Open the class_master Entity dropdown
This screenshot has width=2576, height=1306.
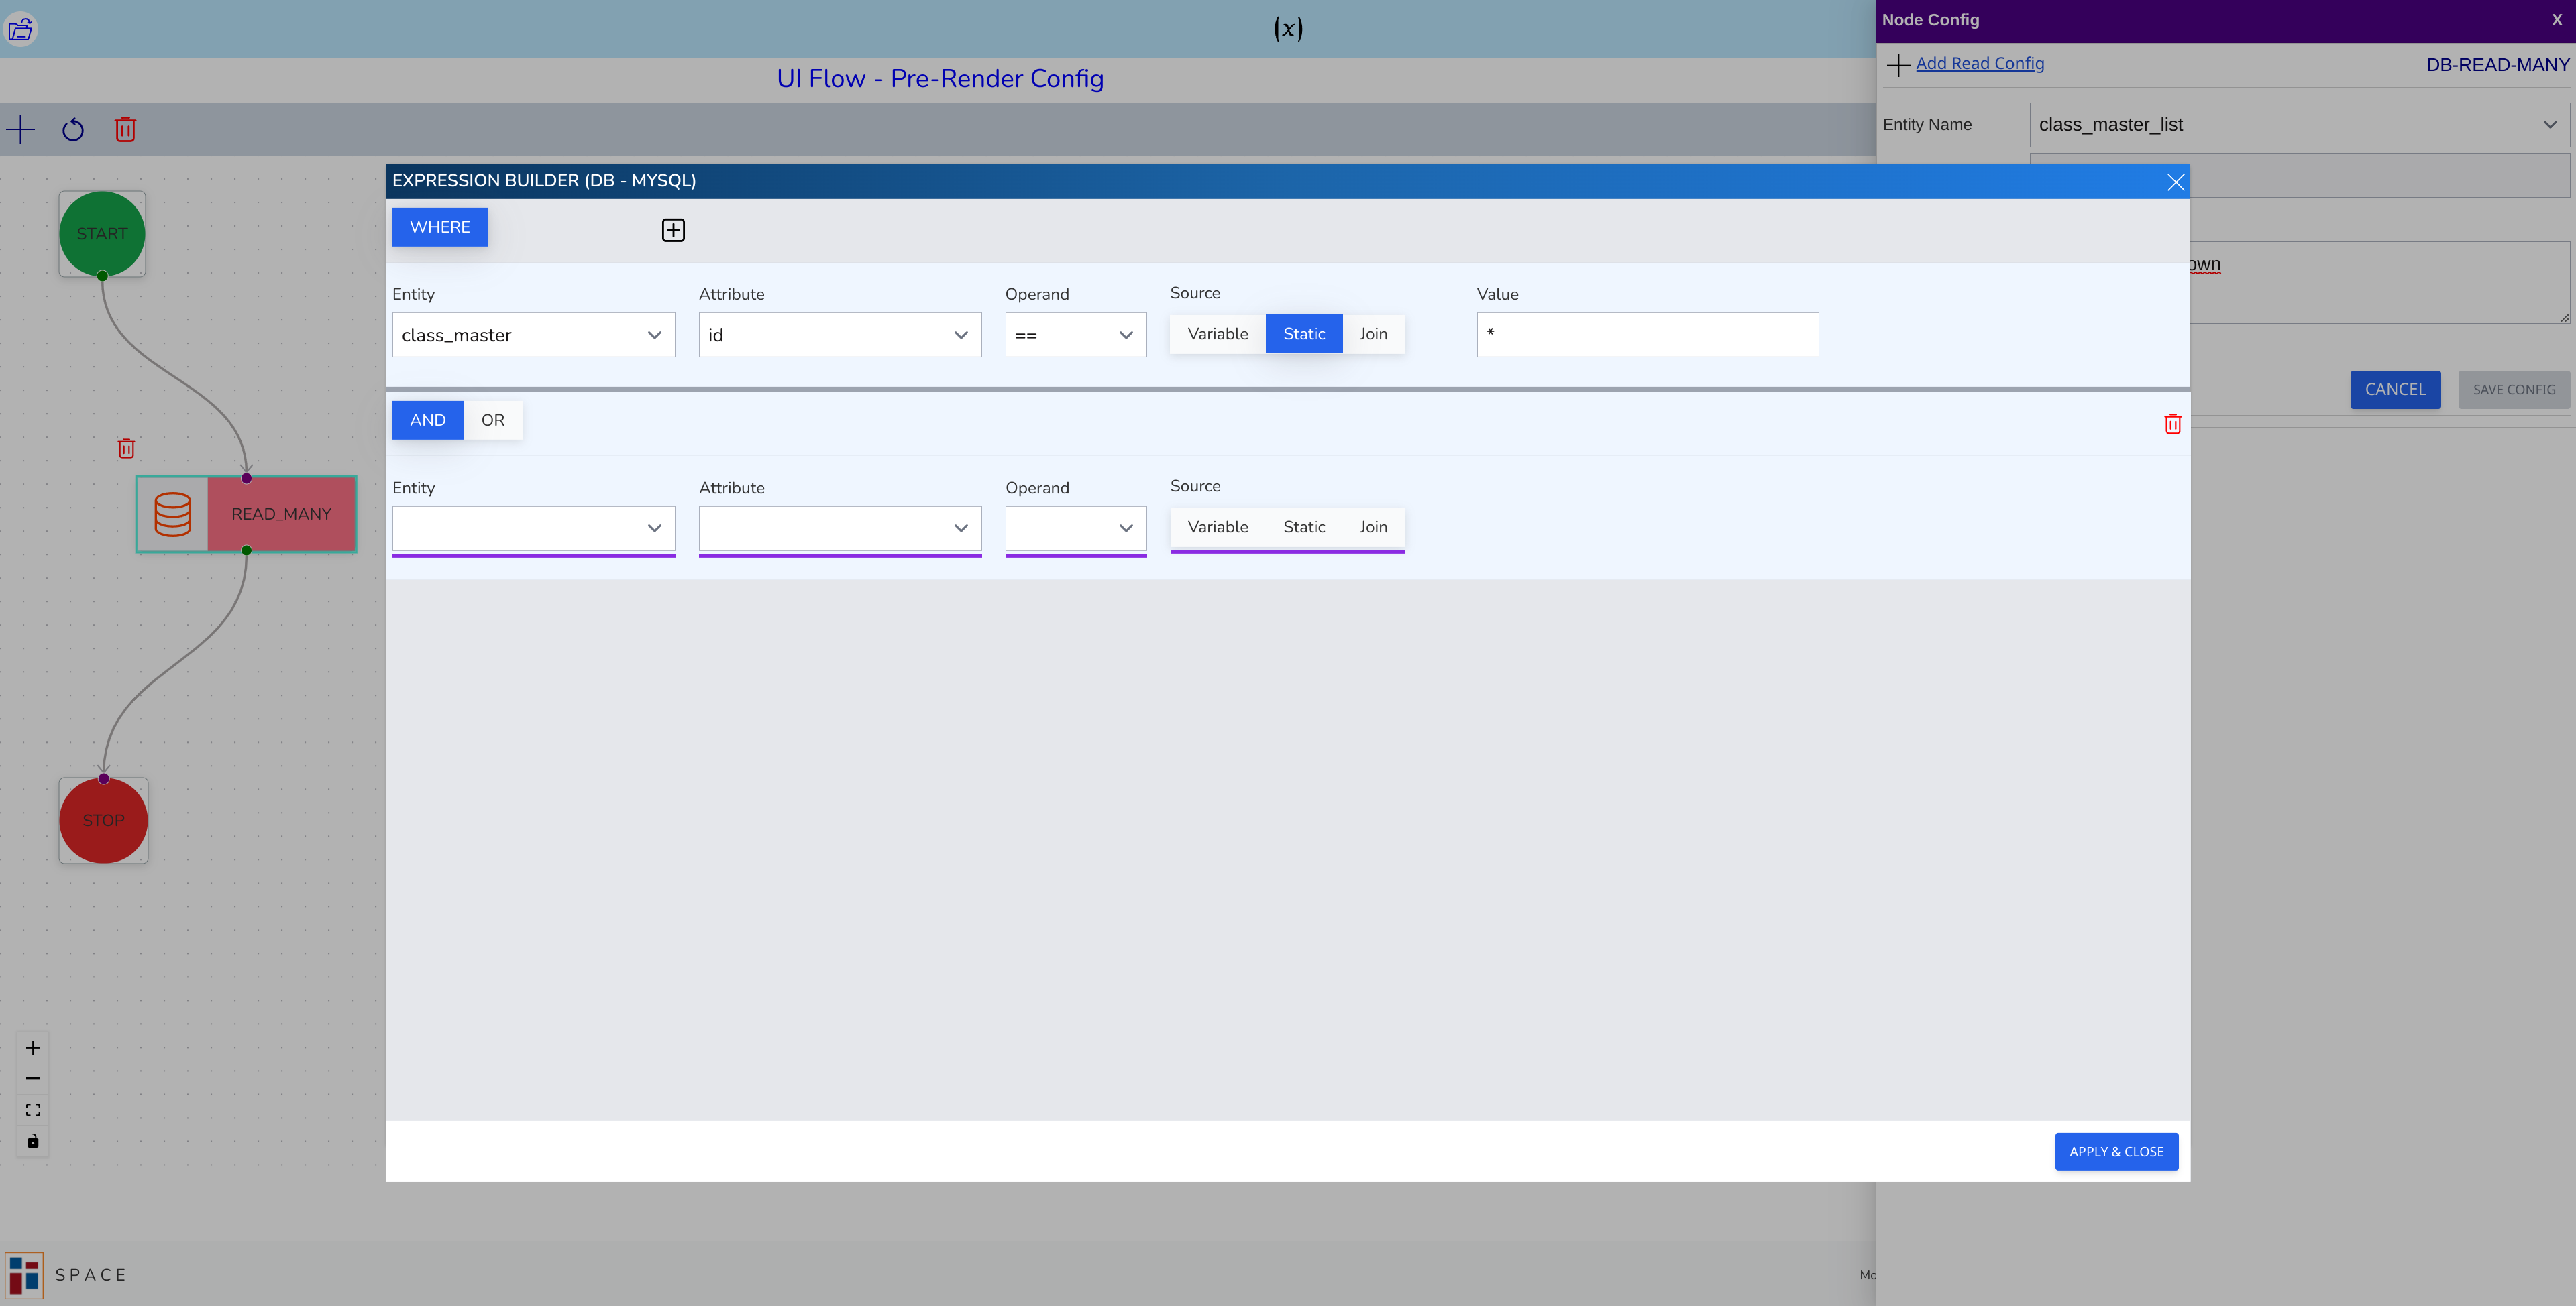click(533, 335)
